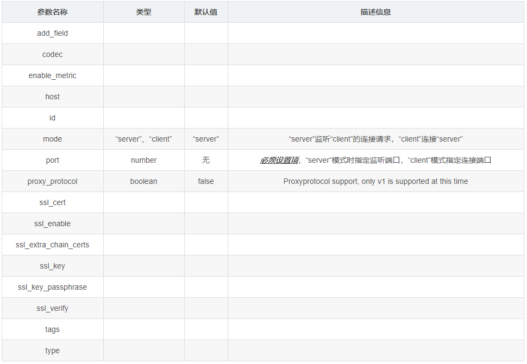Click the 默认值 column header
Screen dimensions: 527x364
coord(206,12)
